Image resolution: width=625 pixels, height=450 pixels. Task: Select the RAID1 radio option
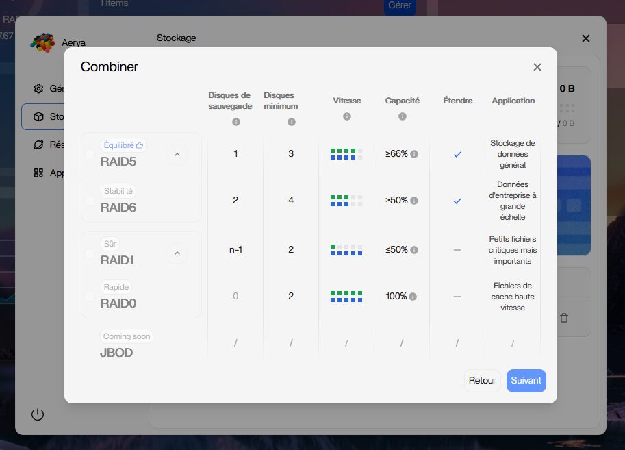pos(90,253)
